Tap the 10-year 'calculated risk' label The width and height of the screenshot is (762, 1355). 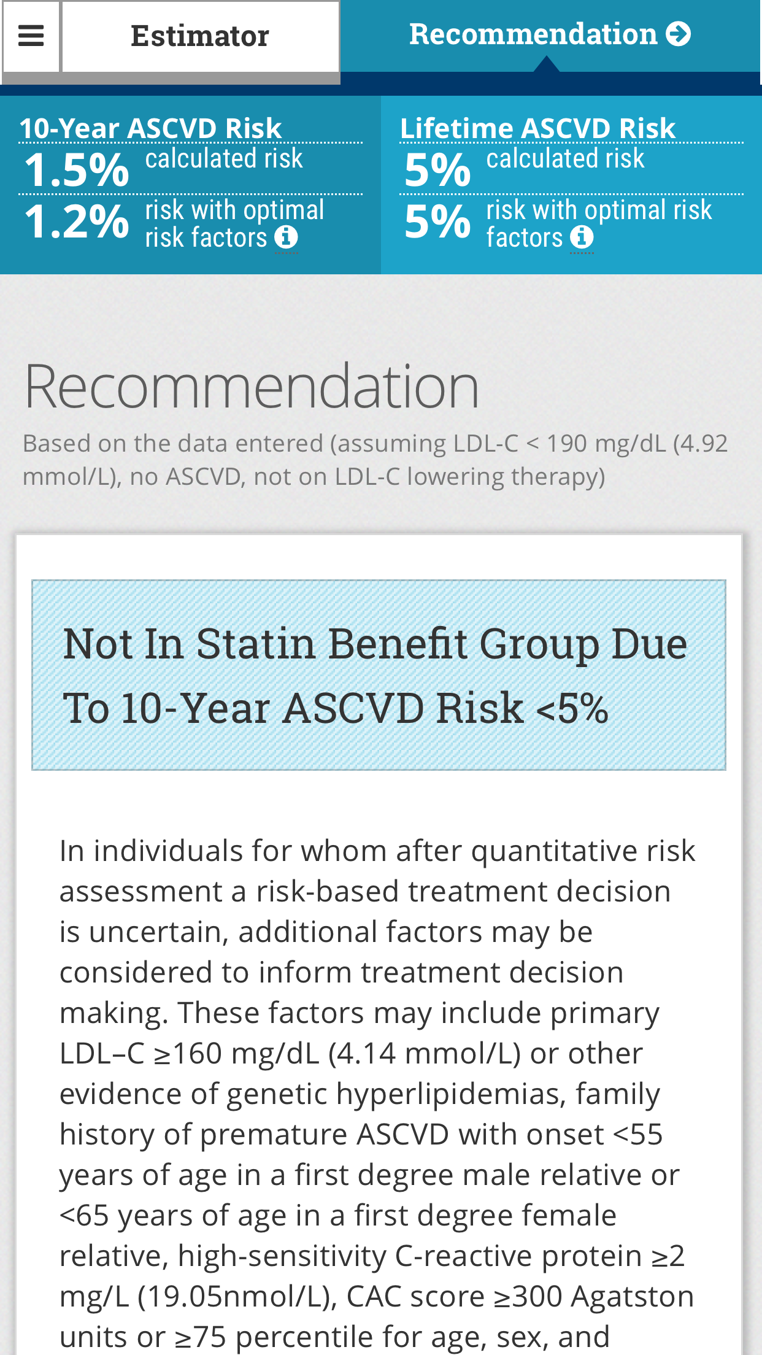pyautogui.click(x=224, y=158)
